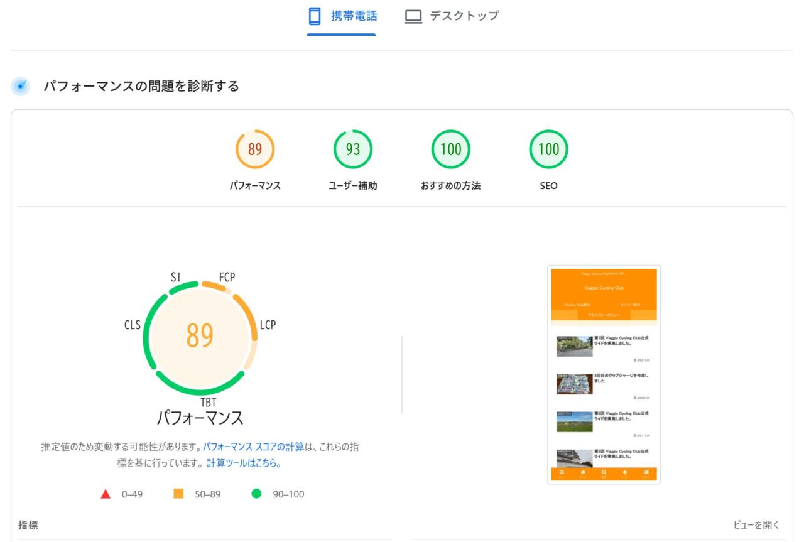
Task: Click the SI label on gauge
Action: [x=176, y=277]
